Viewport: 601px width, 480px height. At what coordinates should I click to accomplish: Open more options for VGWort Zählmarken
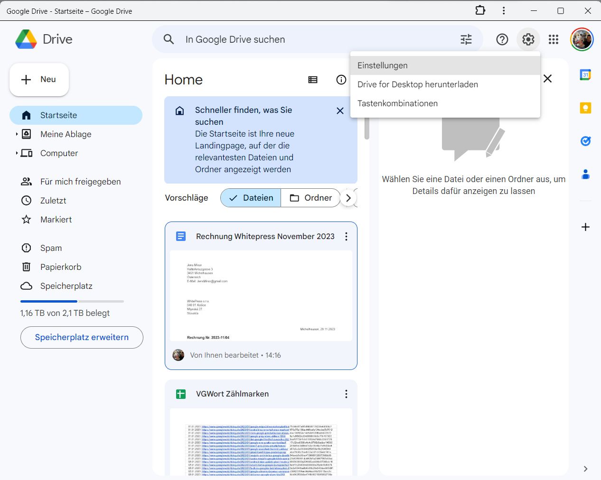pyautogui.click(x=346, y=394)
